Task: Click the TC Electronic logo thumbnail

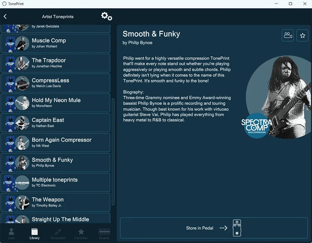Action: 22,183
